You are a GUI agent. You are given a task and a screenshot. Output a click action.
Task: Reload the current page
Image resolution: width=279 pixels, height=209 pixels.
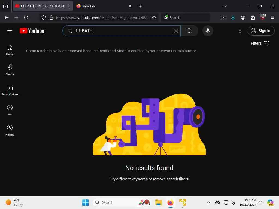pyautogui.click(x=26, y=17)
